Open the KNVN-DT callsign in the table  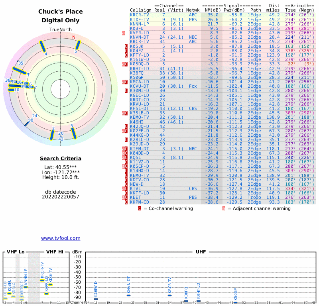139,37
